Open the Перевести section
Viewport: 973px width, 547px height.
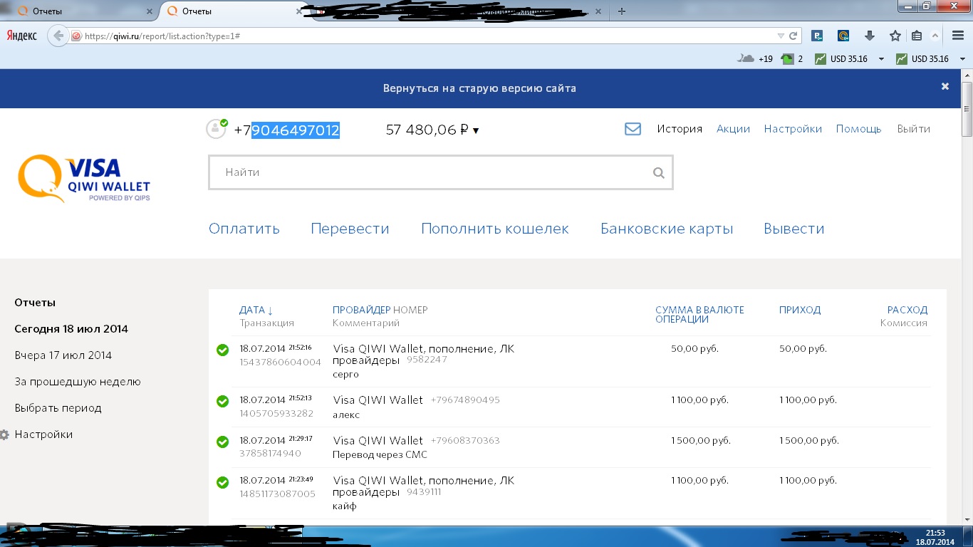point(350,229)
